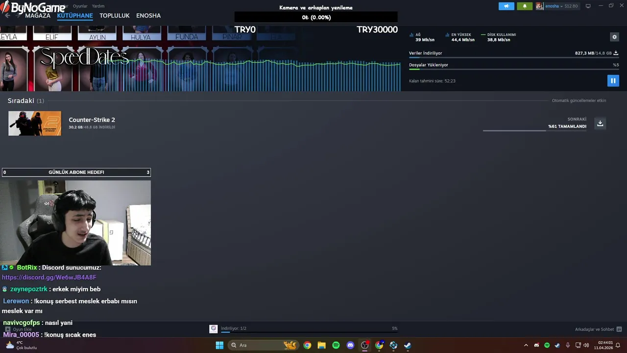Viewport: 627px width, 353px height.
Task: Open File Explorer from the taskbar
Action: (321, 345)
